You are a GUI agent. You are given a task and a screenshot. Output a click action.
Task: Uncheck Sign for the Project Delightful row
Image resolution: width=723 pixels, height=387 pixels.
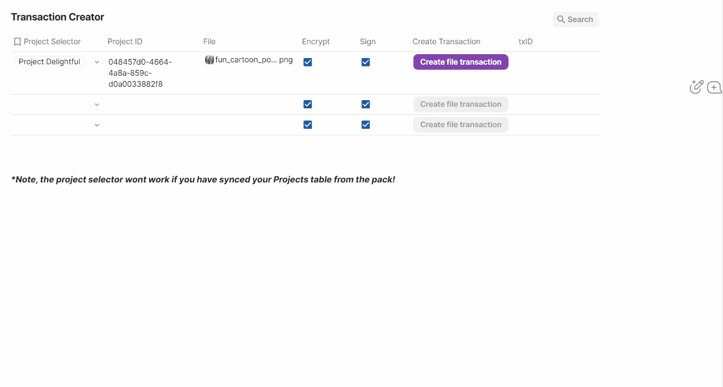click(x=365, y=62)
